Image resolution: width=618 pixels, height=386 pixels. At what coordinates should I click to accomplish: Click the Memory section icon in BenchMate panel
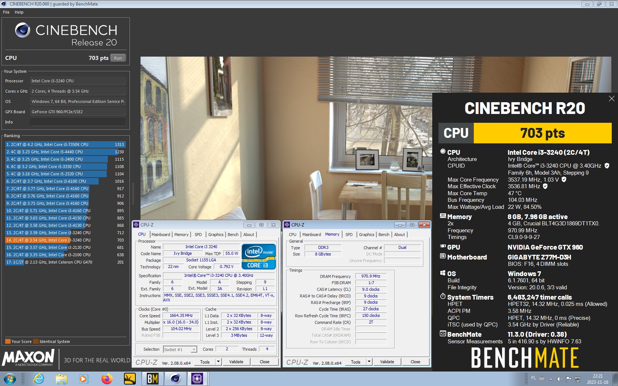click(443, 216)
